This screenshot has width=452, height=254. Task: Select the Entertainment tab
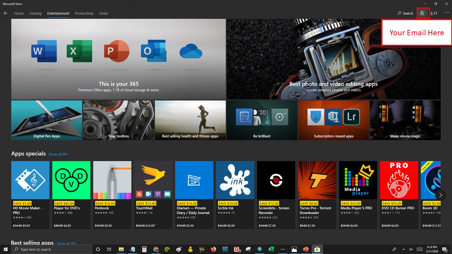(58, 13)
